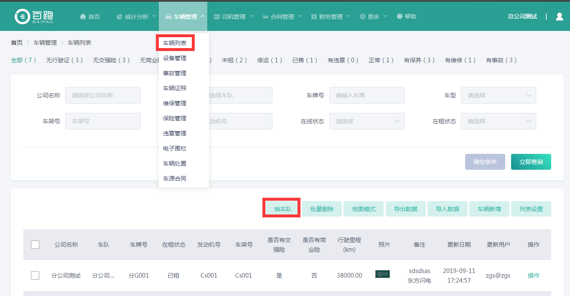Click the 立即查询 button
This screenshot has width=570, height=296.
[531, 162]
